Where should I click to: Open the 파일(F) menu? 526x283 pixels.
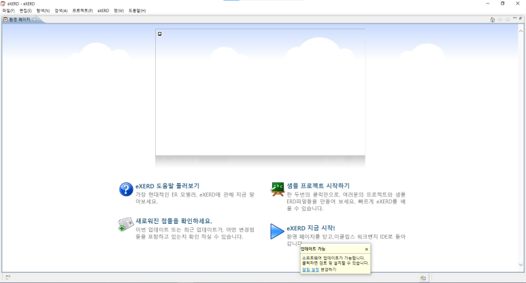[x=8, y=11]
